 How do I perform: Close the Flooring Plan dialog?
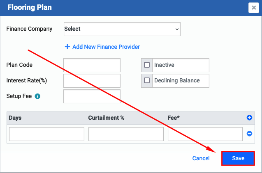pos(253,8)
